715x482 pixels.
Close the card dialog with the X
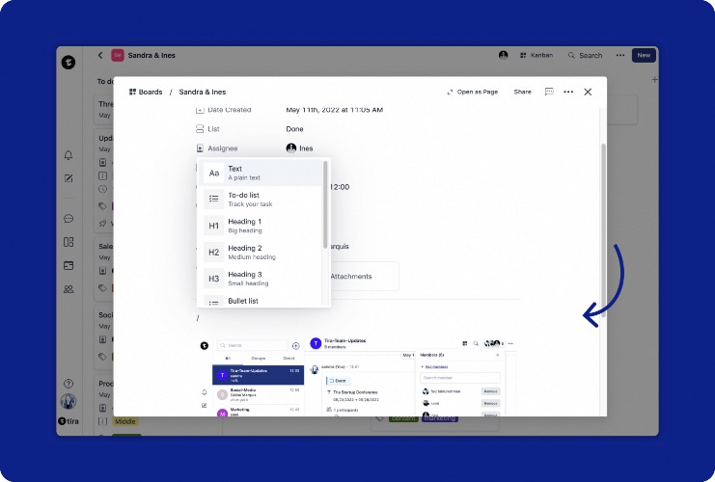point(588,92)
